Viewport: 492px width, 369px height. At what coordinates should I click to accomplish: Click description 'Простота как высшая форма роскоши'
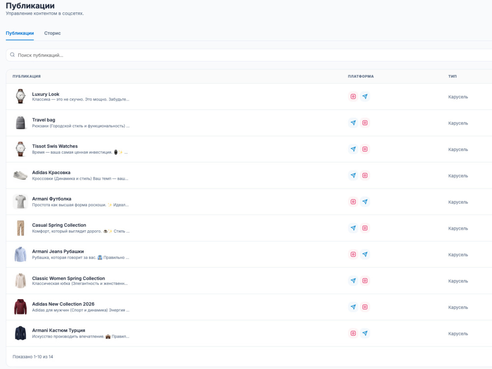[x=80, y=205]
